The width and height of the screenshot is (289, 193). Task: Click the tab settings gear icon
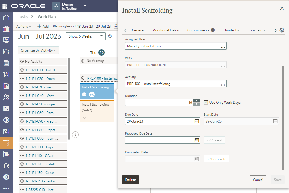[x=282, y=30]
